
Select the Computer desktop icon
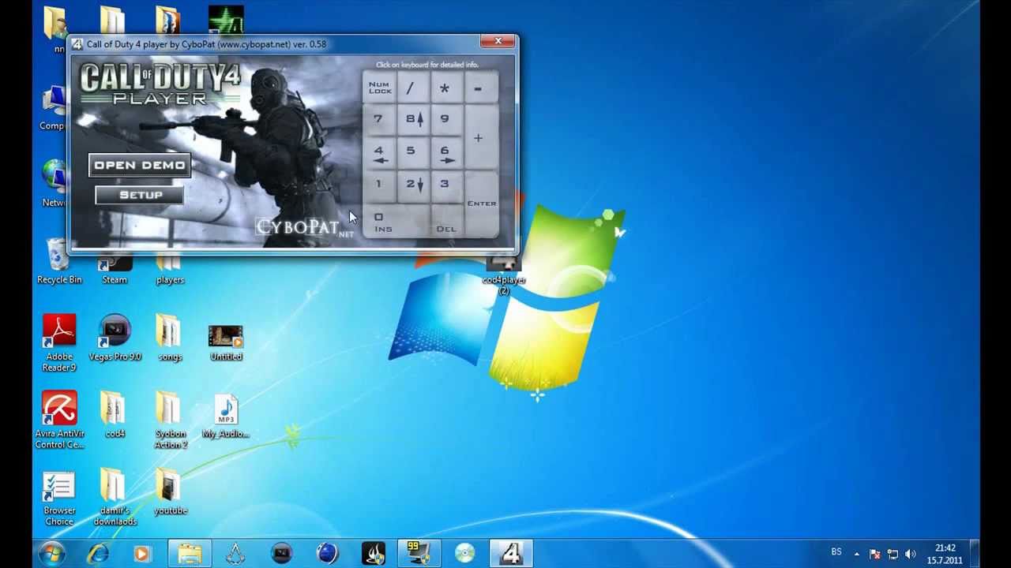(54, 109)
